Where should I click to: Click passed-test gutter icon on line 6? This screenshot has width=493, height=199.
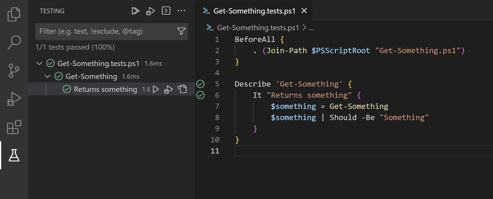(x=200, y=95)
